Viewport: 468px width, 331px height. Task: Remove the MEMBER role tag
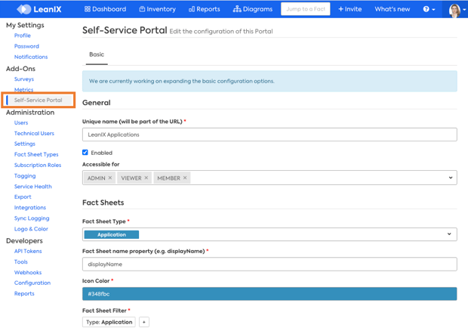[x=185, y=178]
